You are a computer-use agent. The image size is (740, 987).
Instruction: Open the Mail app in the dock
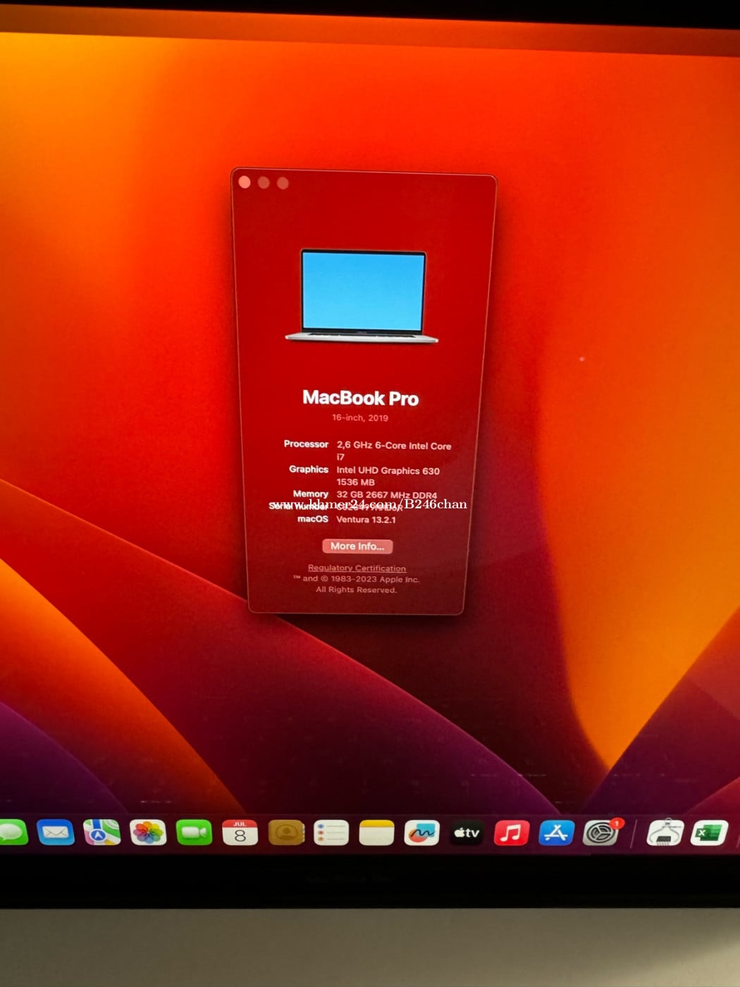[55, 833]
